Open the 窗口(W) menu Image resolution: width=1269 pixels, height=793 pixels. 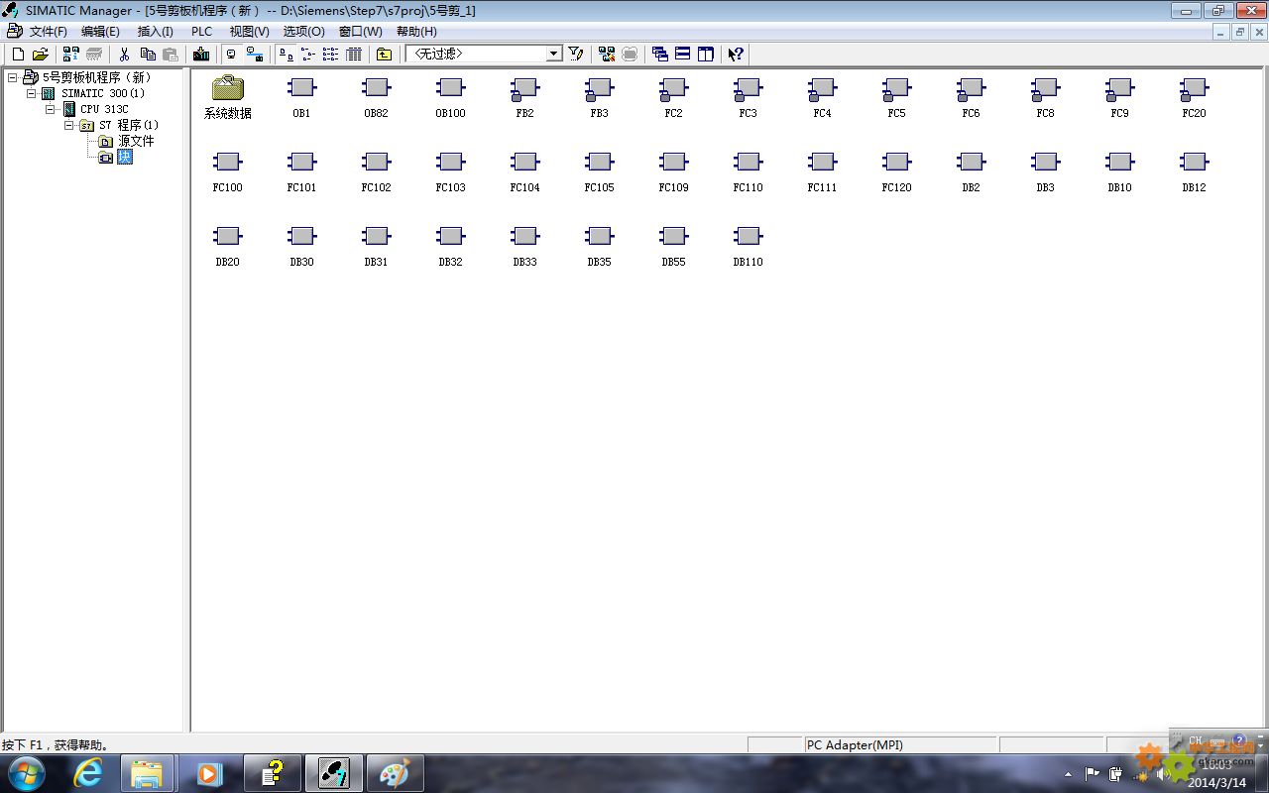360,32
